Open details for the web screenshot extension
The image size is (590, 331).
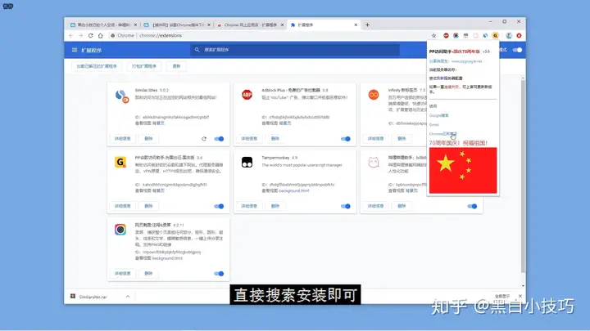coord(122,274)
